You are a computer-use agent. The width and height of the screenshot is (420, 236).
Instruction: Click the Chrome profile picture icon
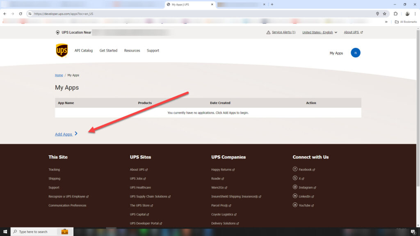click(407, 14)
